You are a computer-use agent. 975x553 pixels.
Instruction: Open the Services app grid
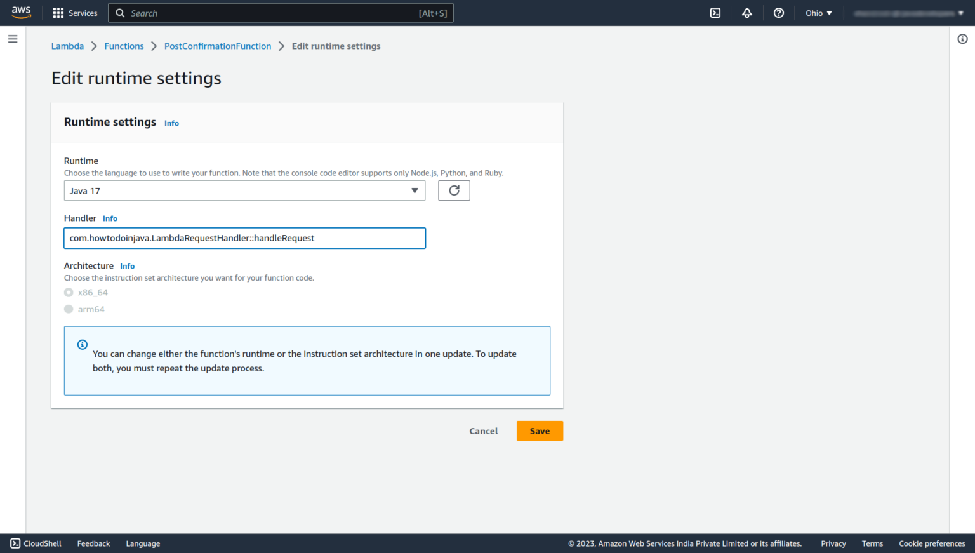coord(75,13)
